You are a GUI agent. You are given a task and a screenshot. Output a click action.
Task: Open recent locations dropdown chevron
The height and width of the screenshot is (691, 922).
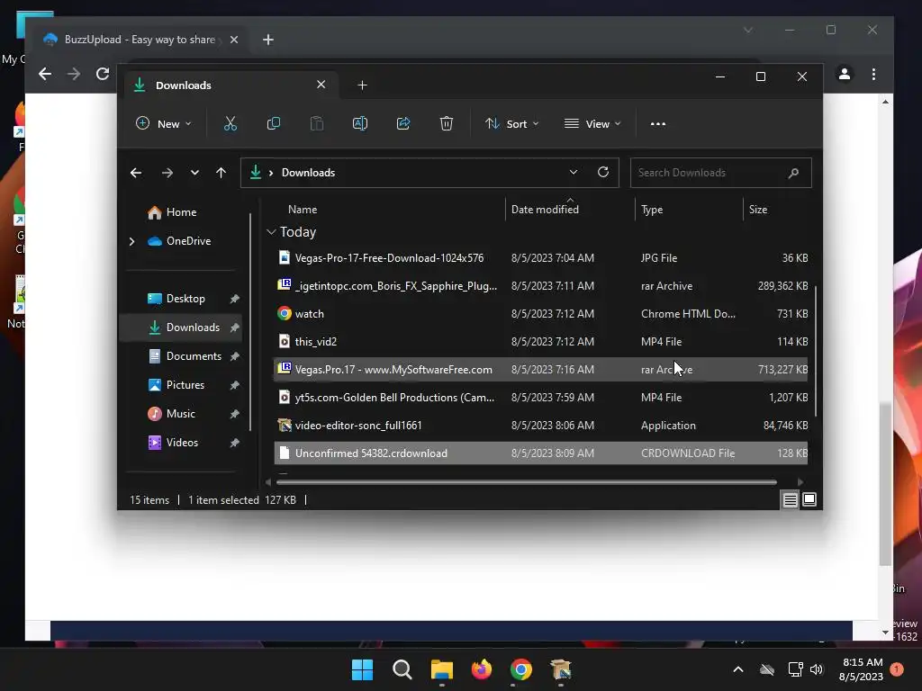(194, 173)
